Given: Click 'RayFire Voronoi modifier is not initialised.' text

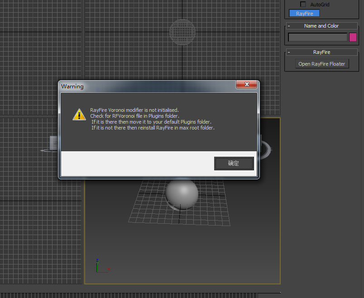Looking at the screenshot, I should click(134, 110).
